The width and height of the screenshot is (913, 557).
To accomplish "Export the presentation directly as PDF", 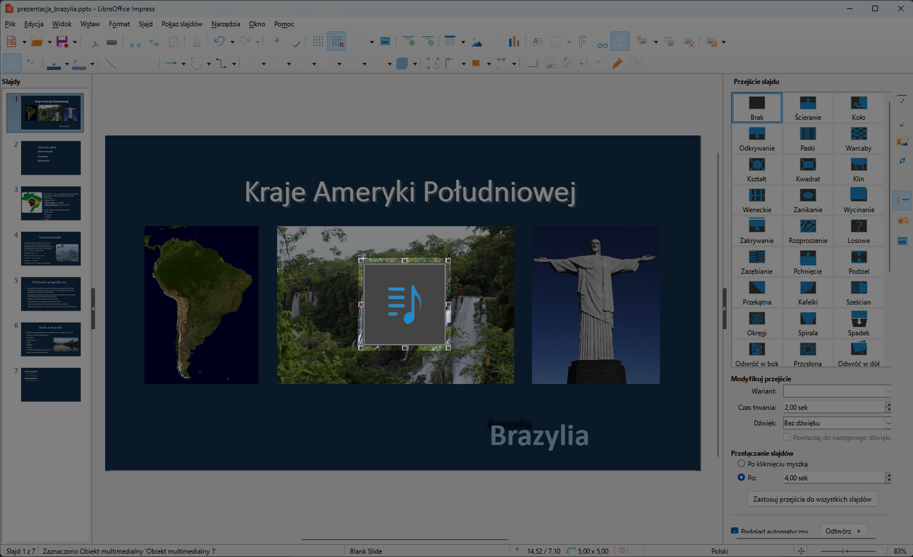I will (x=95, y=42).
